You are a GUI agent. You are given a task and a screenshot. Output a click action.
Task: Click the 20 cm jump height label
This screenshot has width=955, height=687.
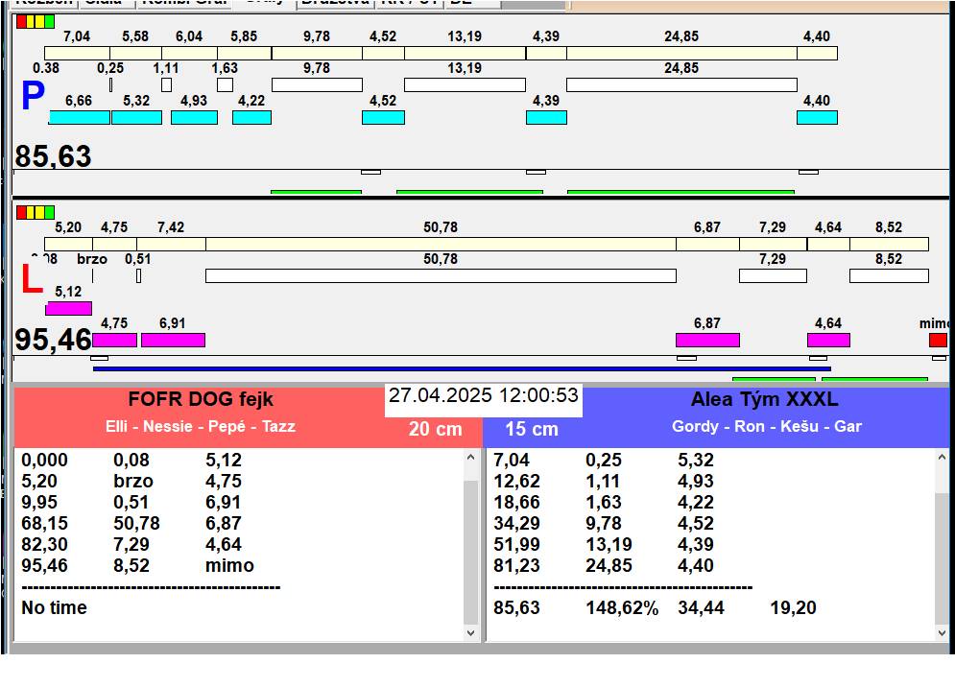tap(435, 430)
